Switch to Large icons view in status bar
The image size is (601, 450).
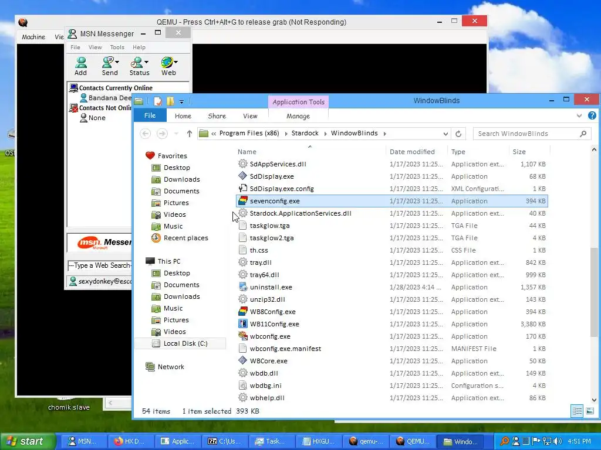(590, 411)
